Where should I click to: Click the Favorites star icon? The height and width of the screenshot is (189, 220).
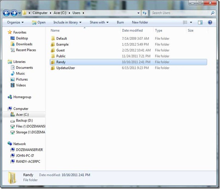pos(10,32)
